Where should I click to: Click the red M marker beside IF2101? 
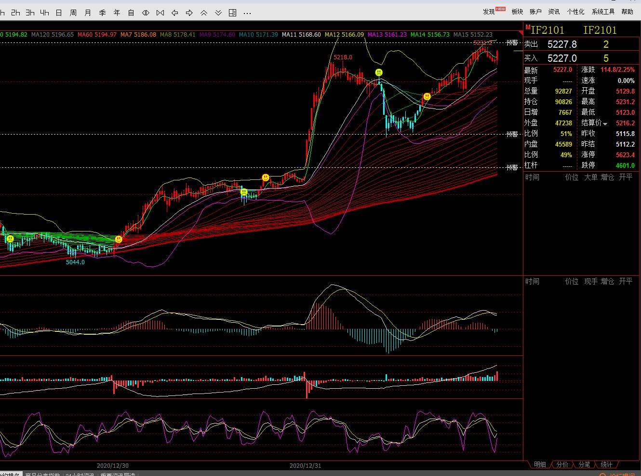pos(528,27)
